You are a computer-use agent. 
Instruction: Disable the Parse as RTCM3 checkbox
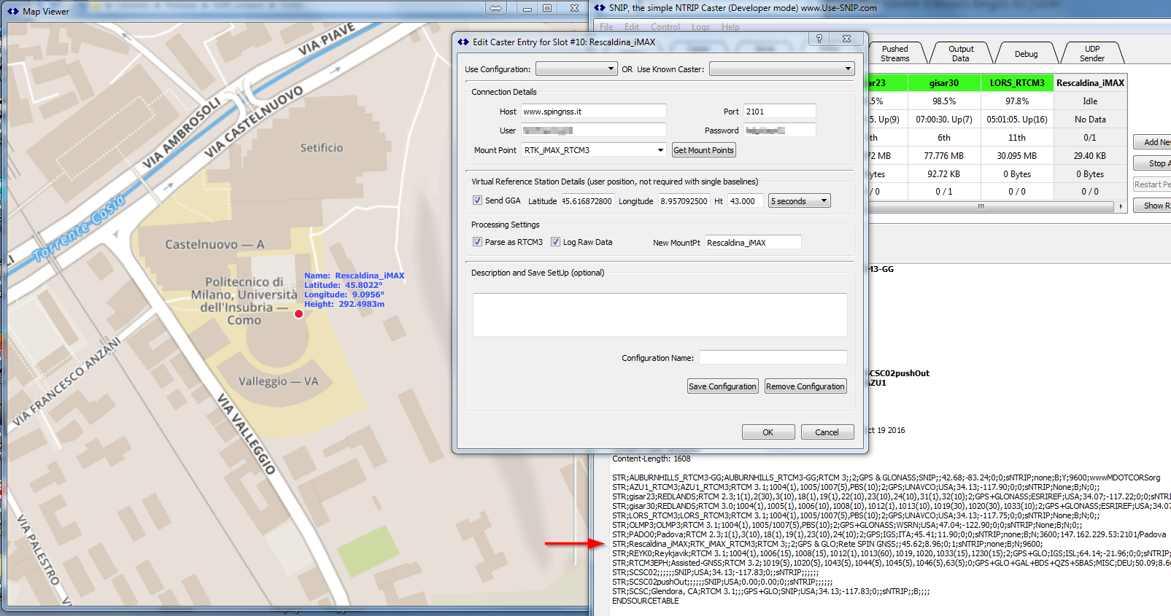point(477,242)
